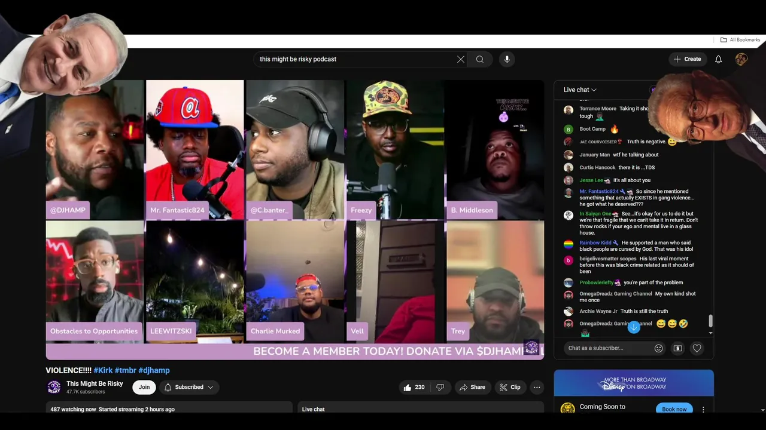Click Jesse Lee's chat avatar
The height and width of the screenshot is (430, 766).
(569, 180)
